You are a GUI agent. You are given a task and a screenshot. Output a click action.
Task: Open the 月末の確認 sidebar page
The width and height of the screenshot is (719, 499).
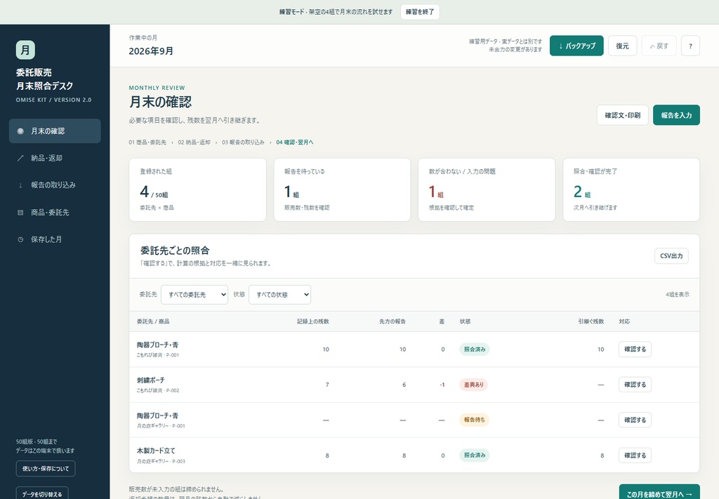pos(55,131)
